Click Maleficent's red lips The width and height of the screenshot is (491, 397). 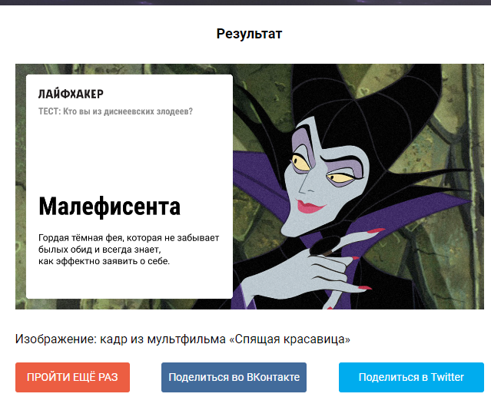pos(310,207)
